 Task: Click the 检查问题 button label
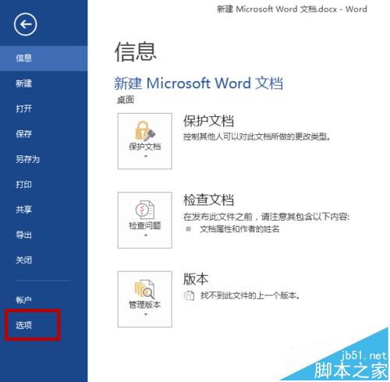point(145,225)
